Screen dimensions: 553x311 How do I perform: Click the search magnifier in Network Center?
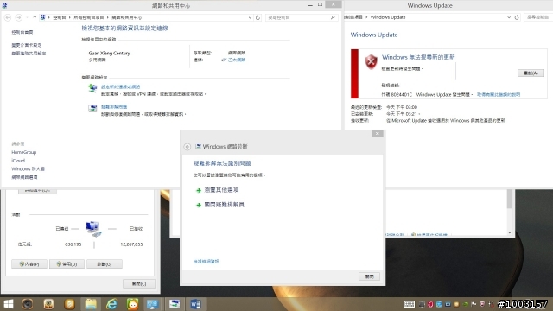pyautogui.click(x=333, y=17)
